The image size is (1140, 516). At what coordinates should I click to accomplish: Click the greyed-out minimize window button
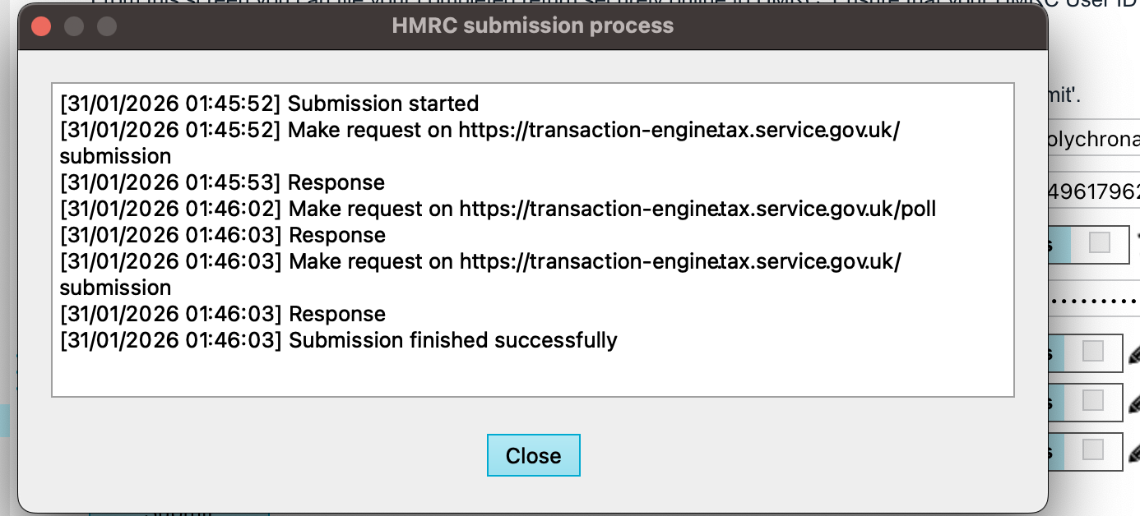(x=74, y=26)
